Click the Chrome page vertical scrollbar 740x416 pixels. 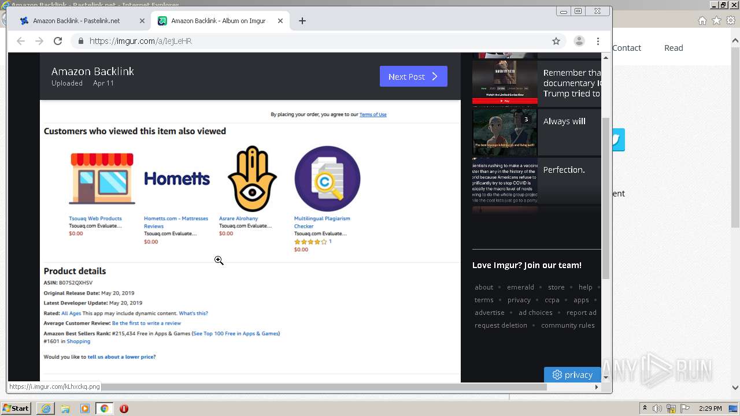point(606,198)
